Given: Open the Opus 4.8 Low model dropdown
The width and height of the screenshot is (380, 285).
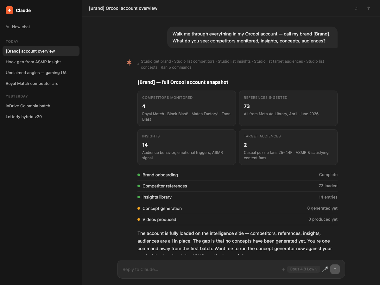Looking at the screenshot, I should (304, 269).
